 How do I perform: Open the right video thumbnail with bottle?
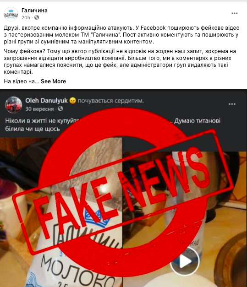tap(185, 219)
